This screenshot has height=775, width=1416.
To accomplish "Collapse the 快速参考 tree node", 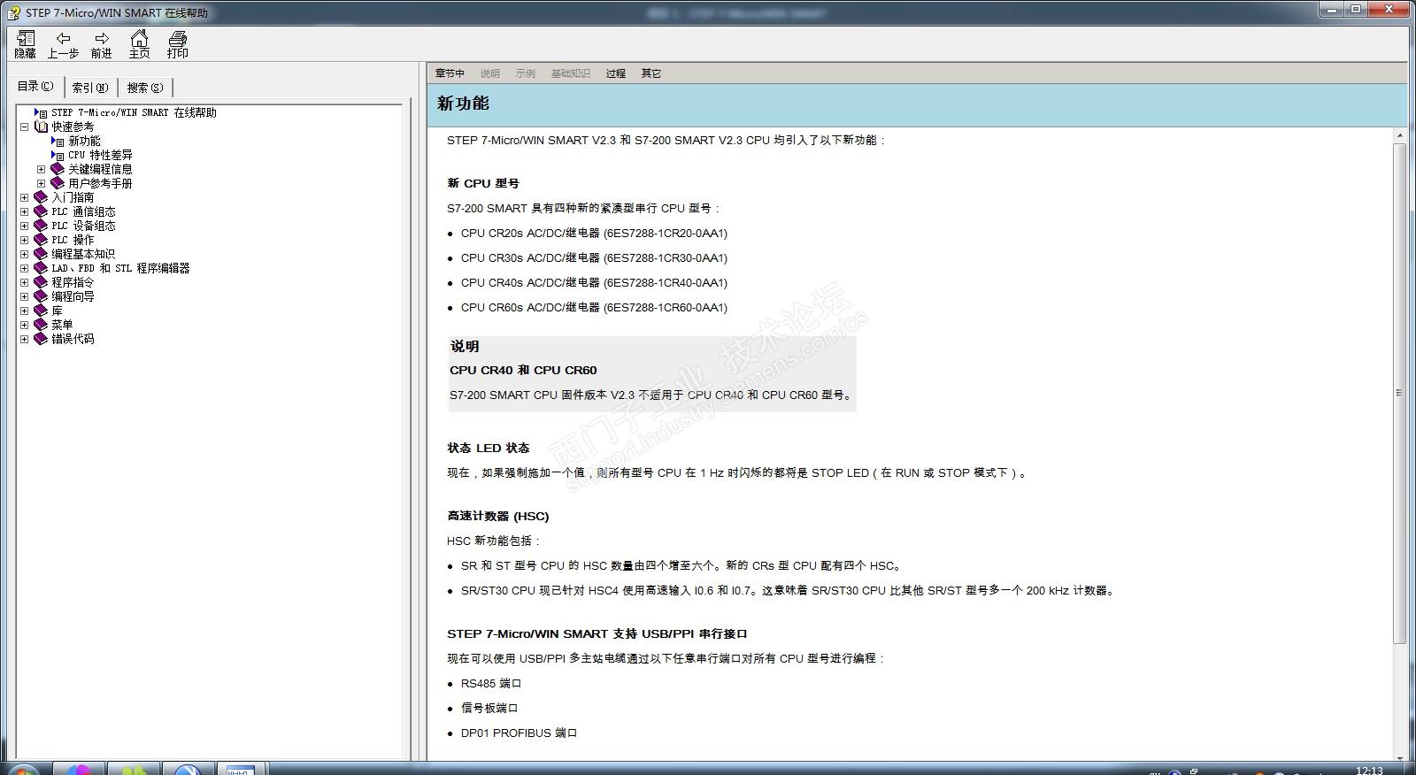I will point(25,127).
